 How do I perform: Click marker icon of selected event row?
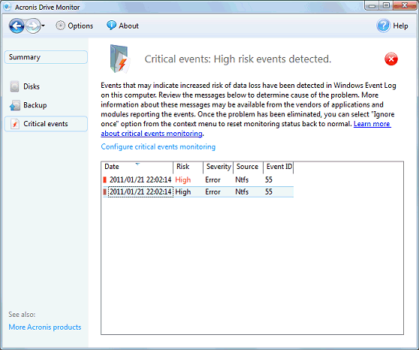105,192
